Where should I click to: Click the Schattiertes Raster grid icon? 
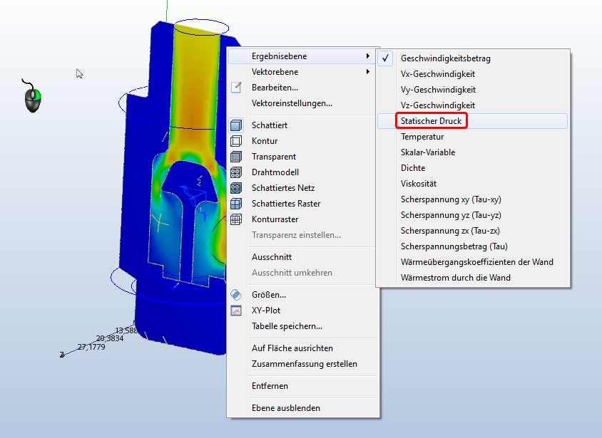click(x=236, y=204)
